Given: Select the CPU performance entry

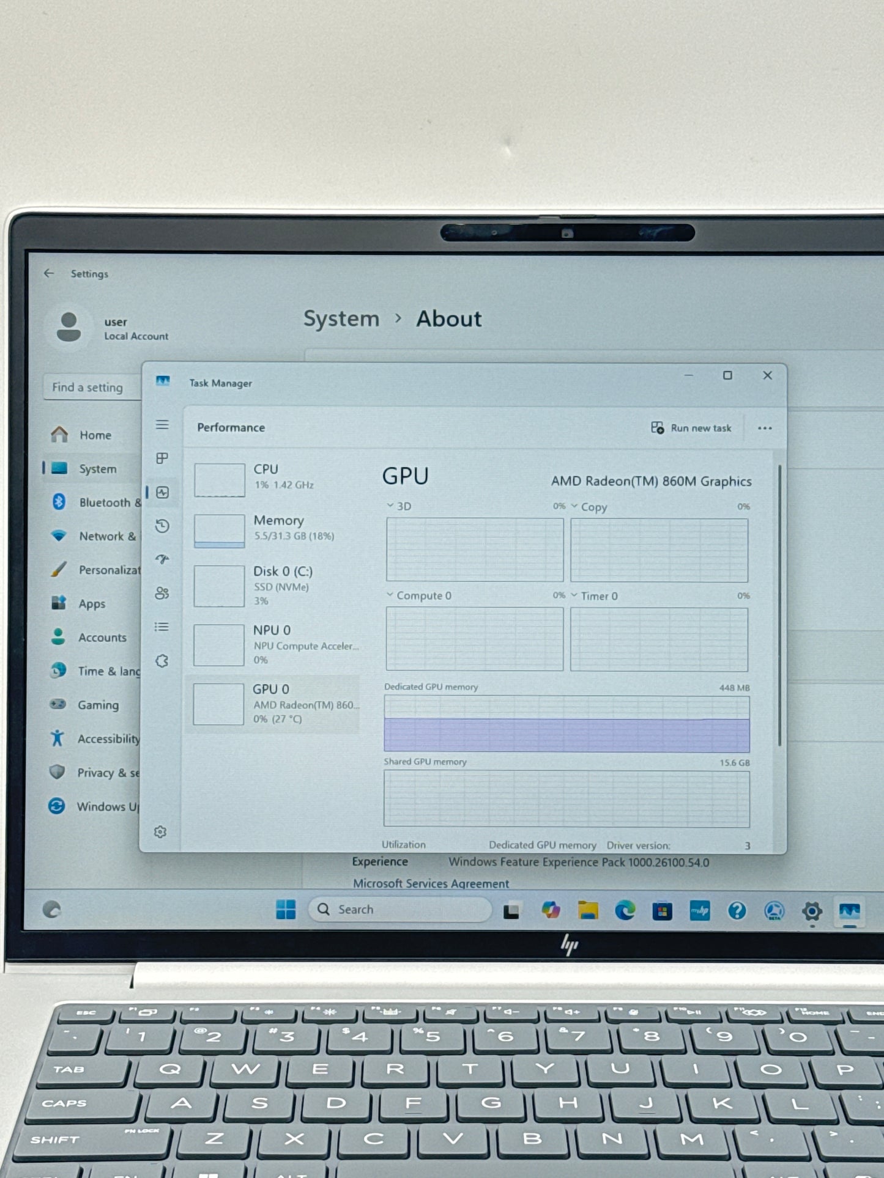Looking at the screenshot, I should 275,478.
